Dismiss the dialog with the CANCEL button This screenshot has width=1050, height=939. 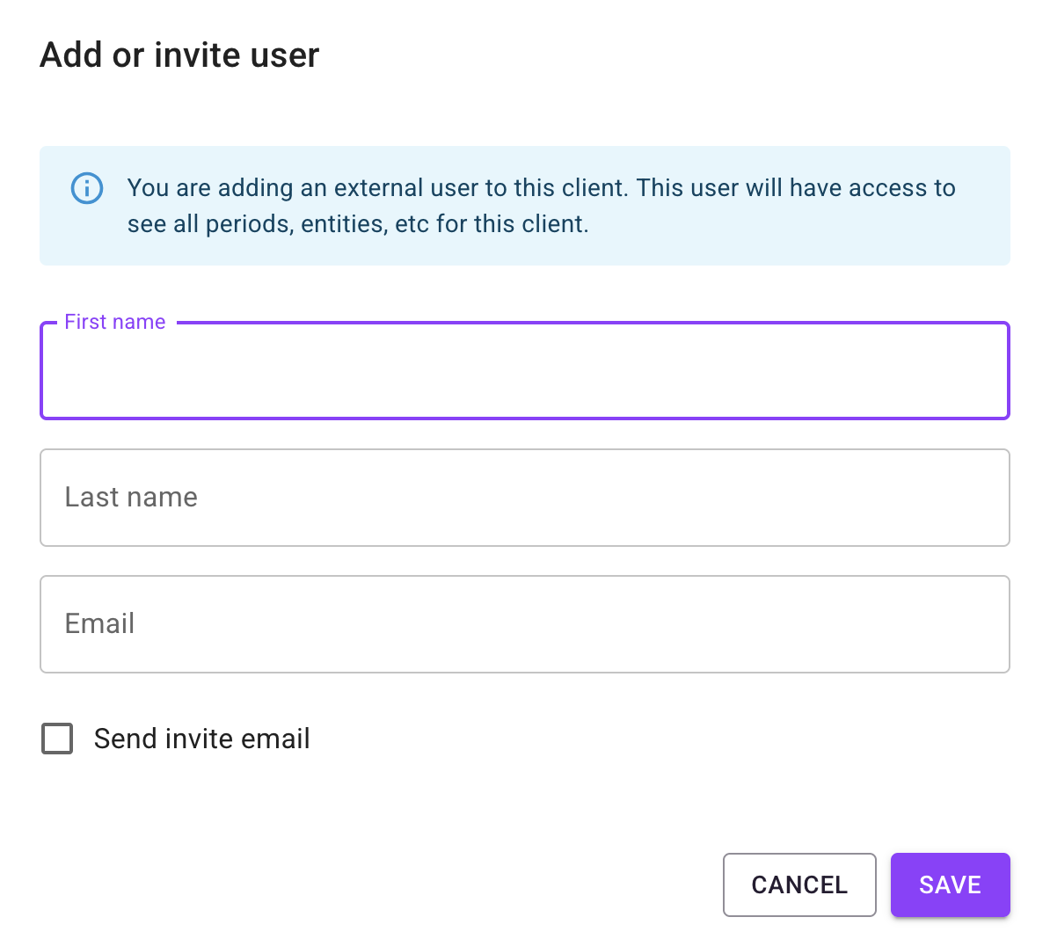(x=798, y=884)
